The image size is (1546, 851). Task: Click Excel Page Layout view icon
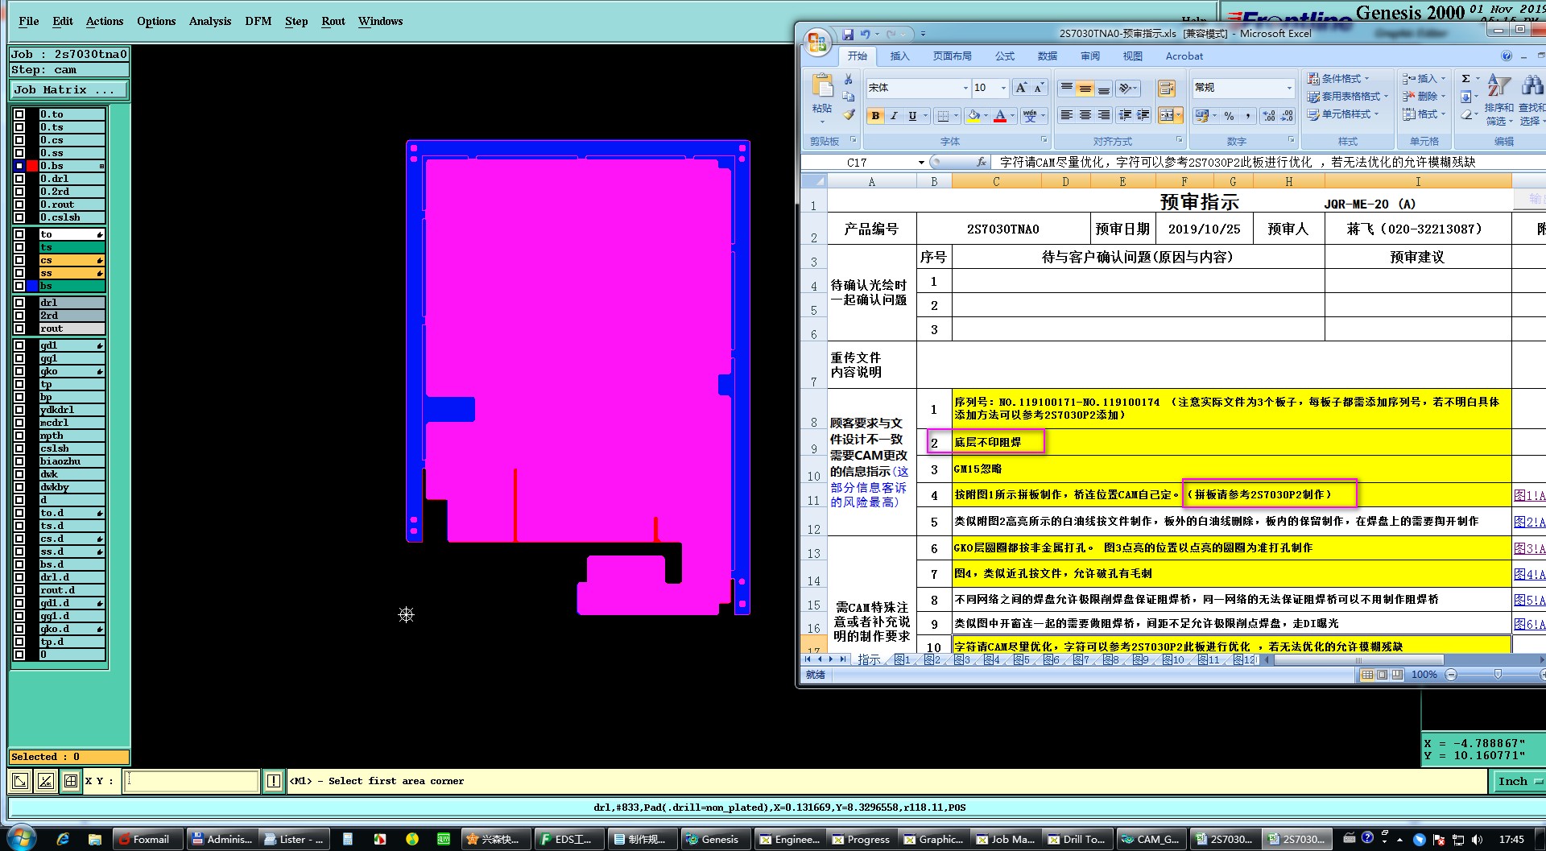[1382, 675]
